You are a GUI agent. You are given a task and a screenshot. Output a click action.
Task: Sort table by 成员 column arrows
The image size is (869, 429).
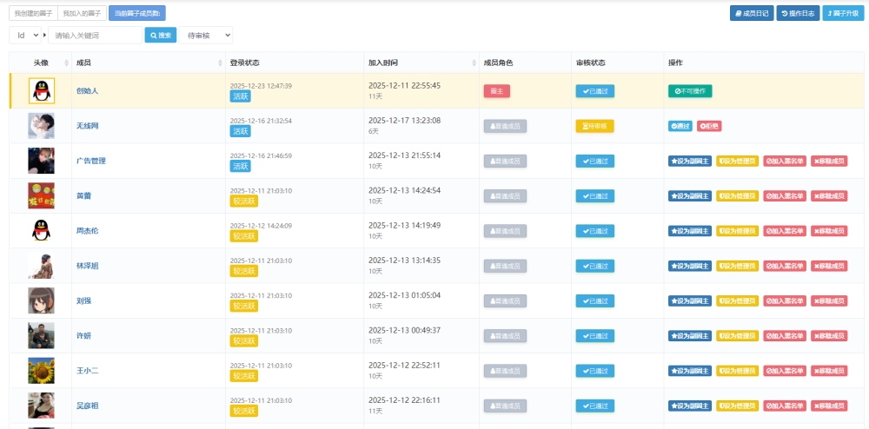pyautogui.click(x=220, y=63)
